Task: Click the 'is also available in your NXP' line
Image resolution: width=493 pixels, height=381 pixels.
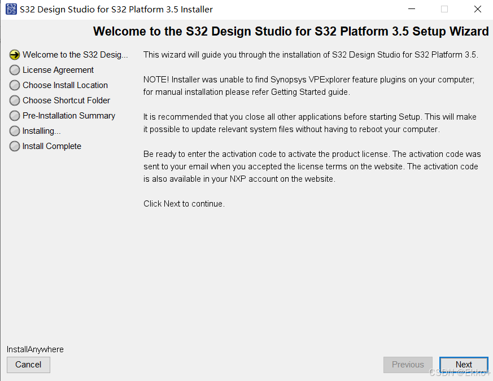Action: [239, 179]
